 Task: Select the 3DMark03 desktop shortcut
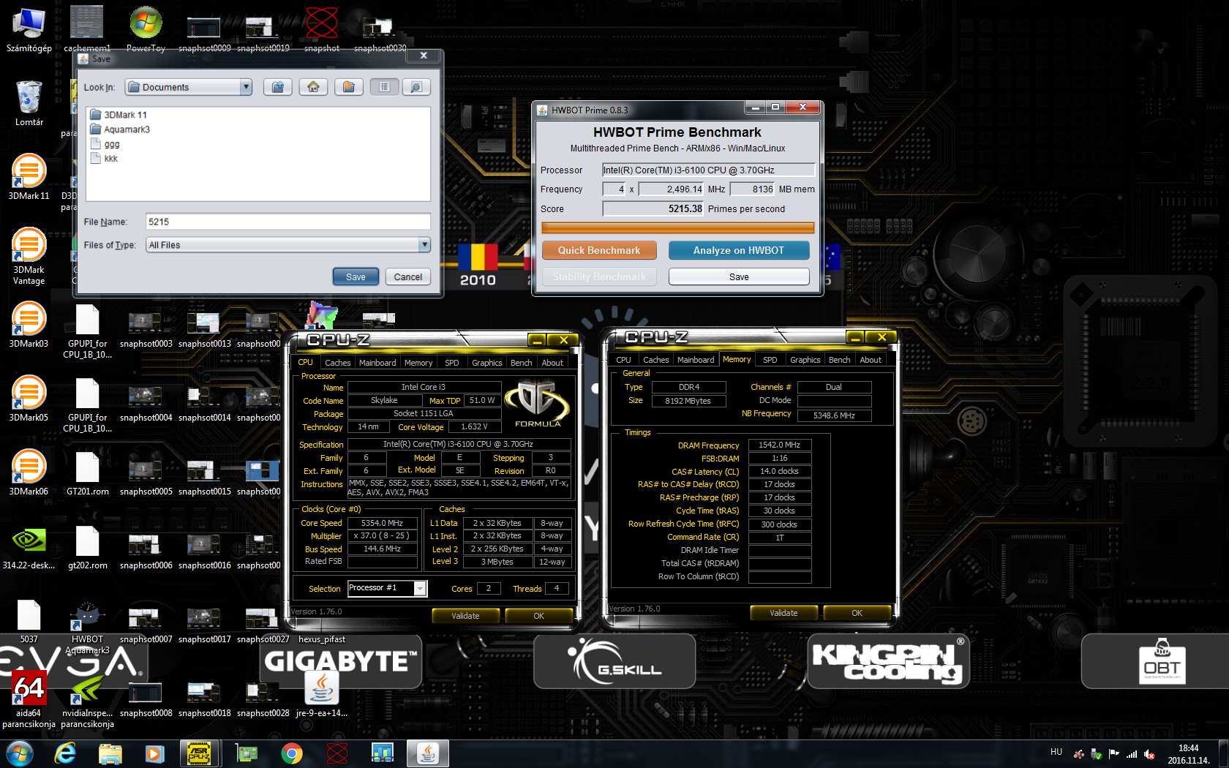click(29, 325)
